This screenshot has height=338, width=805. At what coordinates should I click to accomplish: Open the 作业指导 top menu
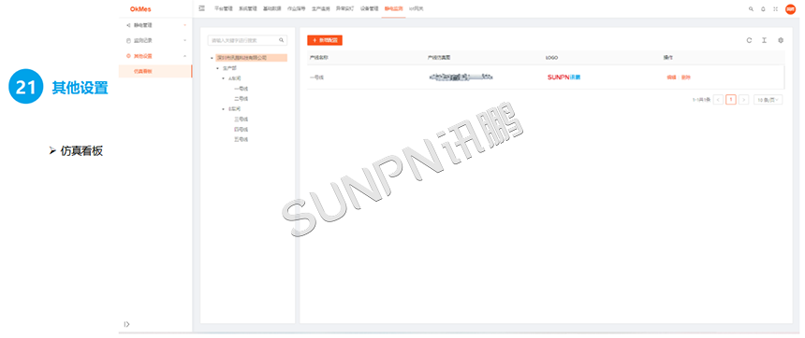click(296, 9)
